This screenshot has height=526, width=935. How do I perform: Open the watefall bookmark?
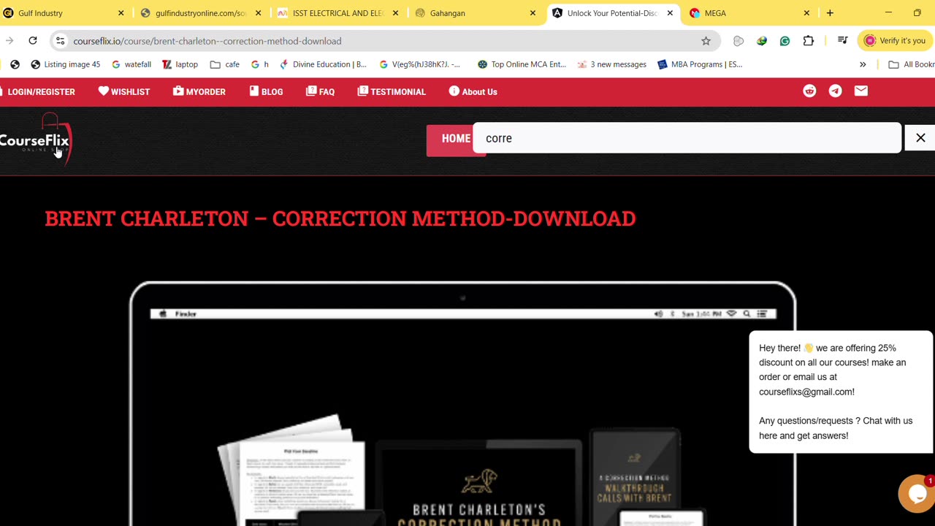point(131,64)
